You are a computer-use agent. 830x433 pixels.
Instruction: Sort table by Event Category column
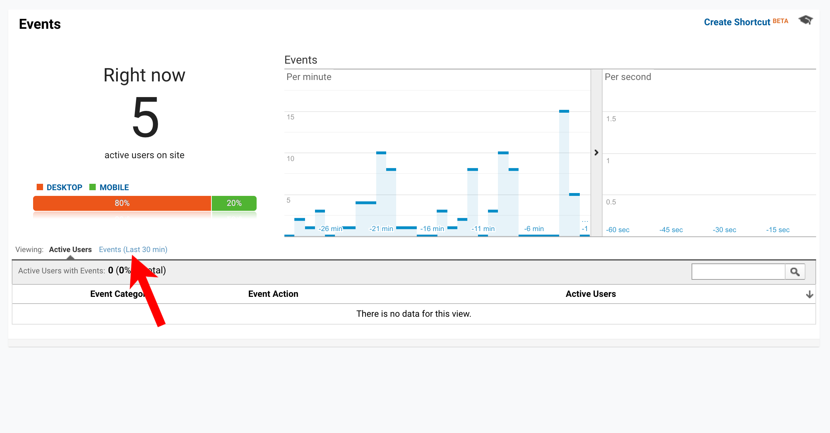[x=118, y=294]
